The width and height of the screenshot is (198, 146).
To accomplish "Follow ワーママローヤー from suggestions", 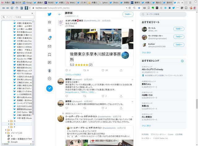I will (179, 37).
